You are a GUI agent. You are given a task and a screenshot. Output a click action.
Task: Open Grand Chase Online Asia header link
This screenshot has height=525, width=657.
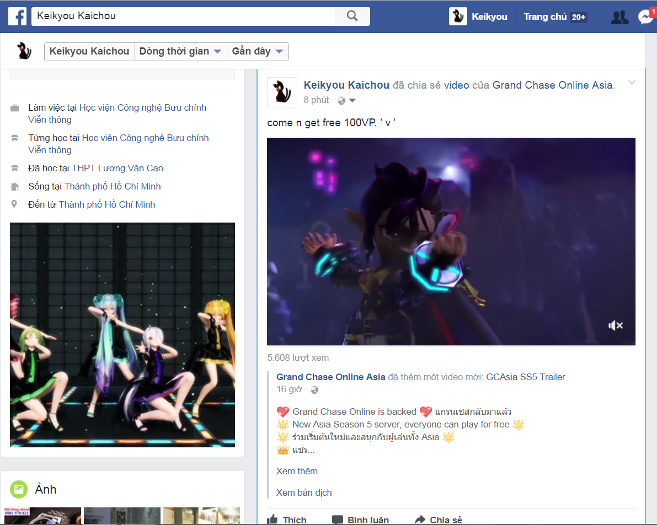pyautogui.click(x=552, y=85)
